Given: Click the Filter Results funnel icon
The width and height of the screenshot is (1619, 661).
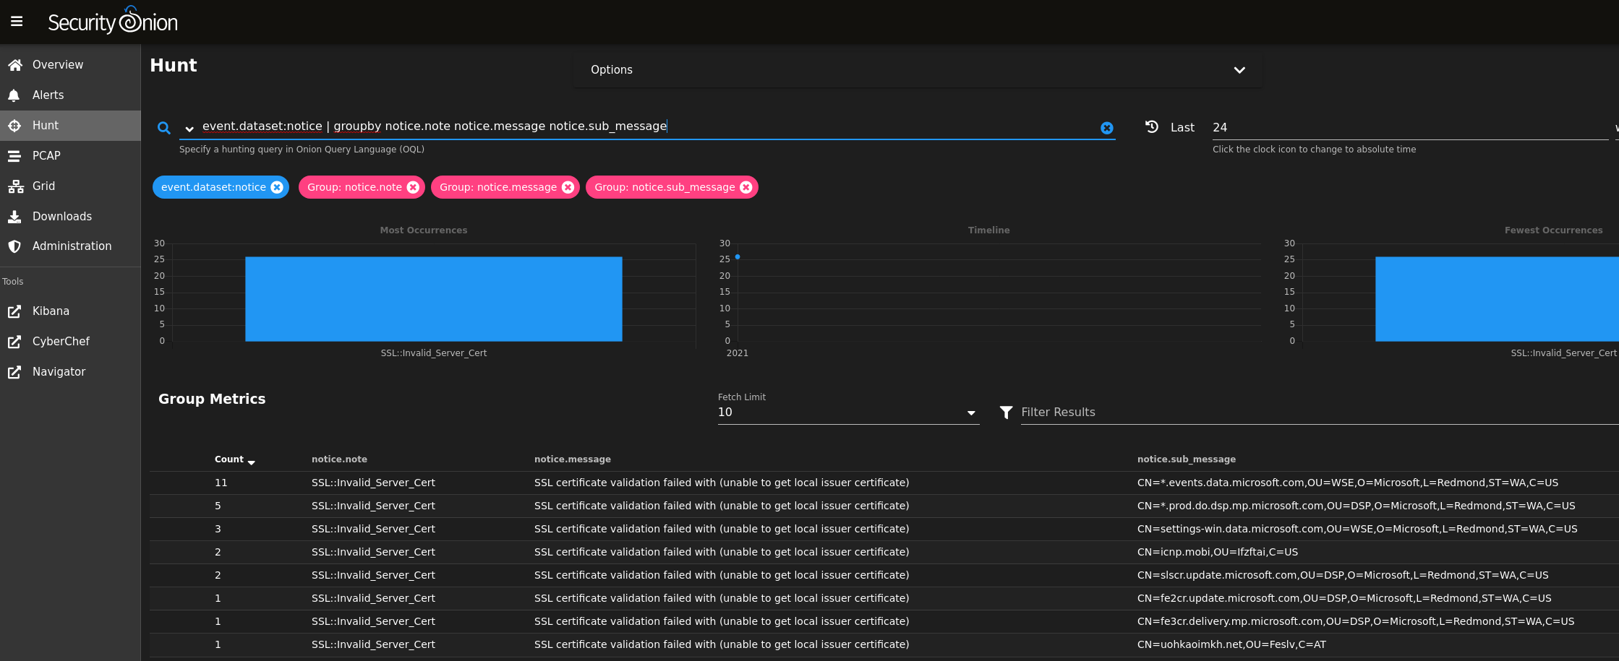Looking at the screenshot, I should pos(1006,412).
